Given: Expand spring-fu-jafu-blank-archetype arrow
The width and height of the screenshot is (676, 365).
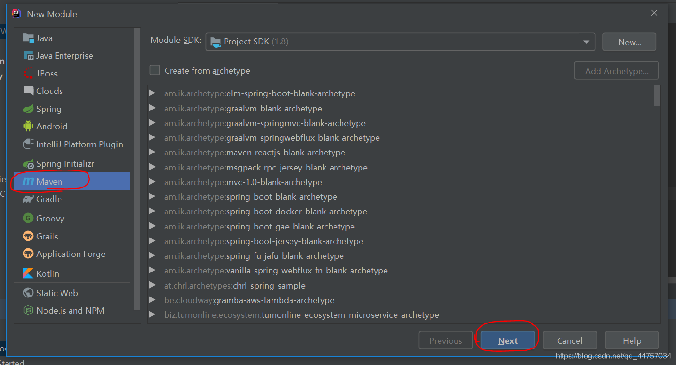Looking at the screenshot, I should tap(152, 255).
